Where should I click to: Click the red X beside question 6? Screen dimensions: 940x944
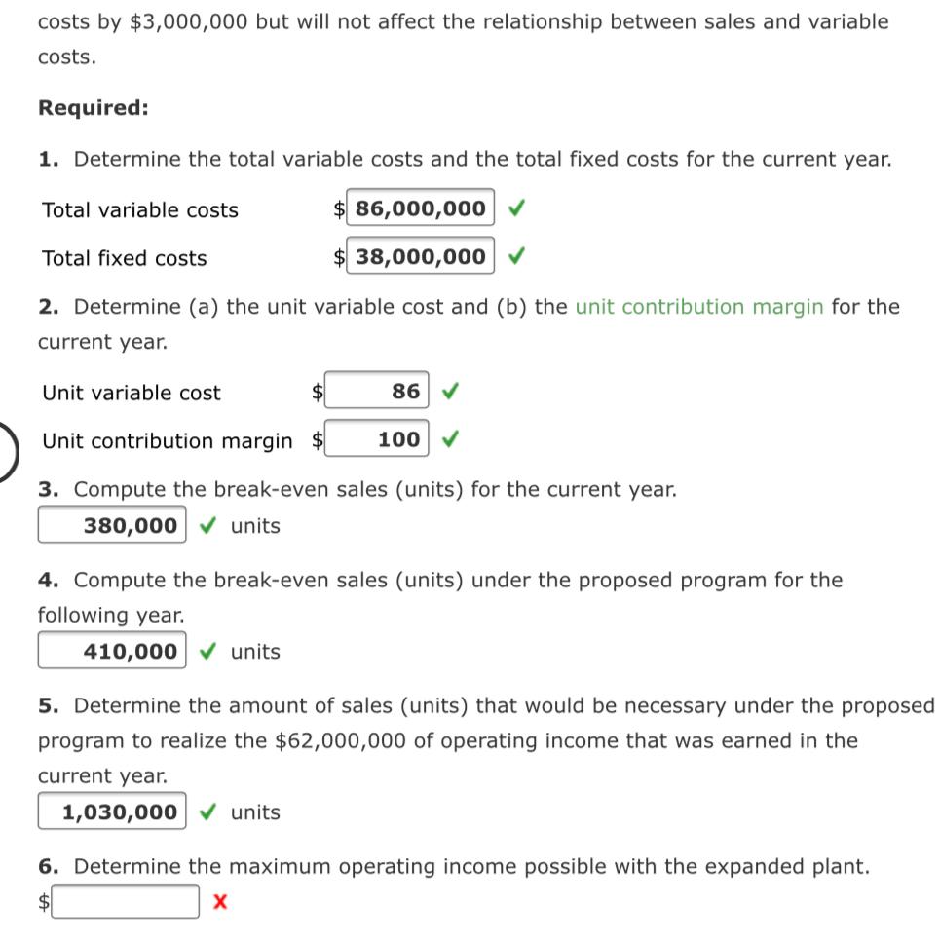[218, 901]
